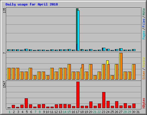Click the 'Files' legend label

(x=144, y=23)
